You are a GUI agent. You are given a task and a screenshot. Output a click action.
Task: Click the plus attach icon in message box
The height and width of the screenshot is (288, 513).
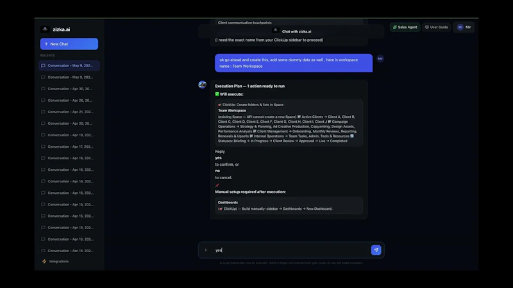point(206,250)
